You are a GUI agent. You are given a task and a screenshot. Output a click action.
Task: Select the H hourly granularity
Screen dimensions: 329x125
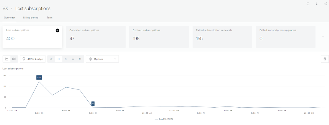point(58,59)
